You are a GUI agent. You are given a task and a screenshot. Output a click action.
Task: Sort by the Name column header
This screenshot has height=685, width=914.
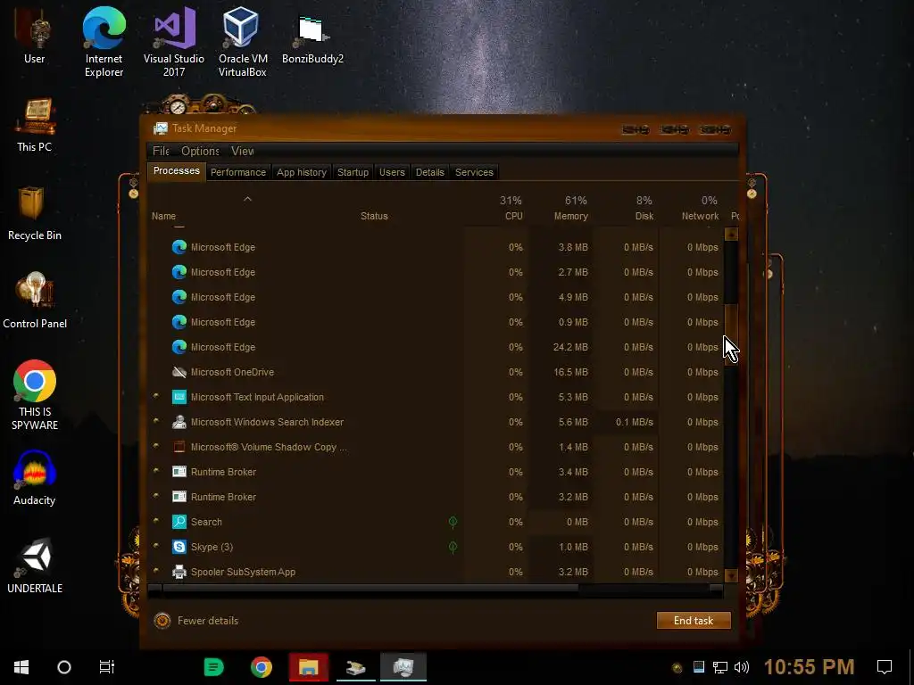[163, 216]
